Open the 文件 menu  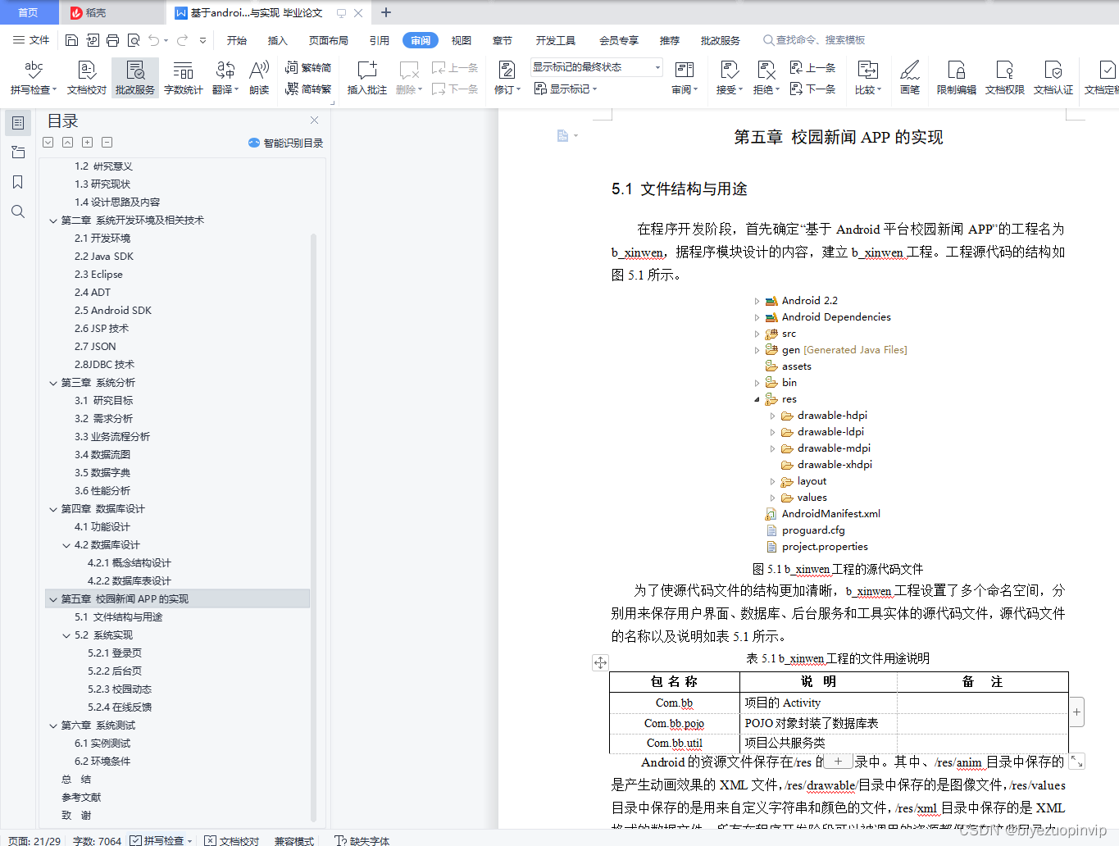(31, 40)
